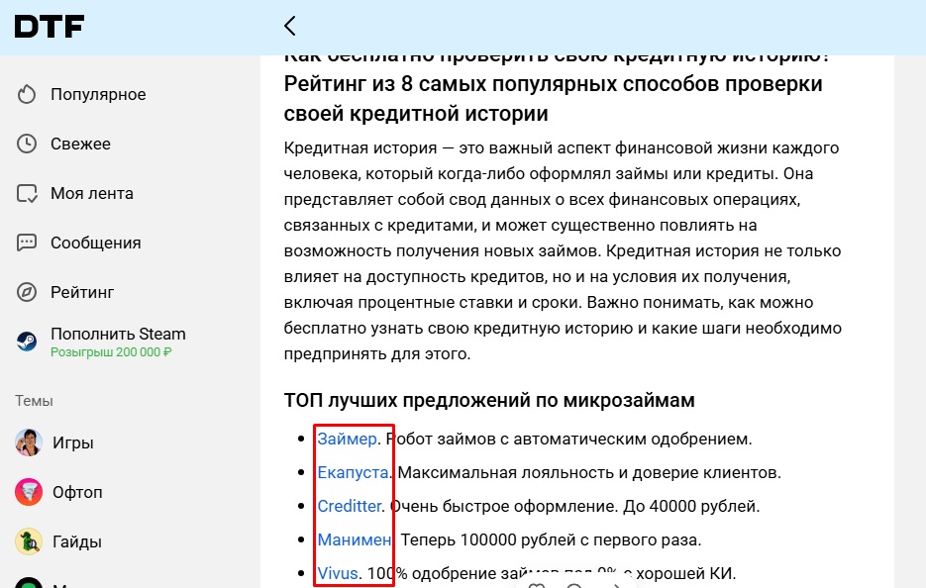This screenshot has height=588, width=926.
Task: Open Сообщения messages page
Action: (x=96, y=244)
